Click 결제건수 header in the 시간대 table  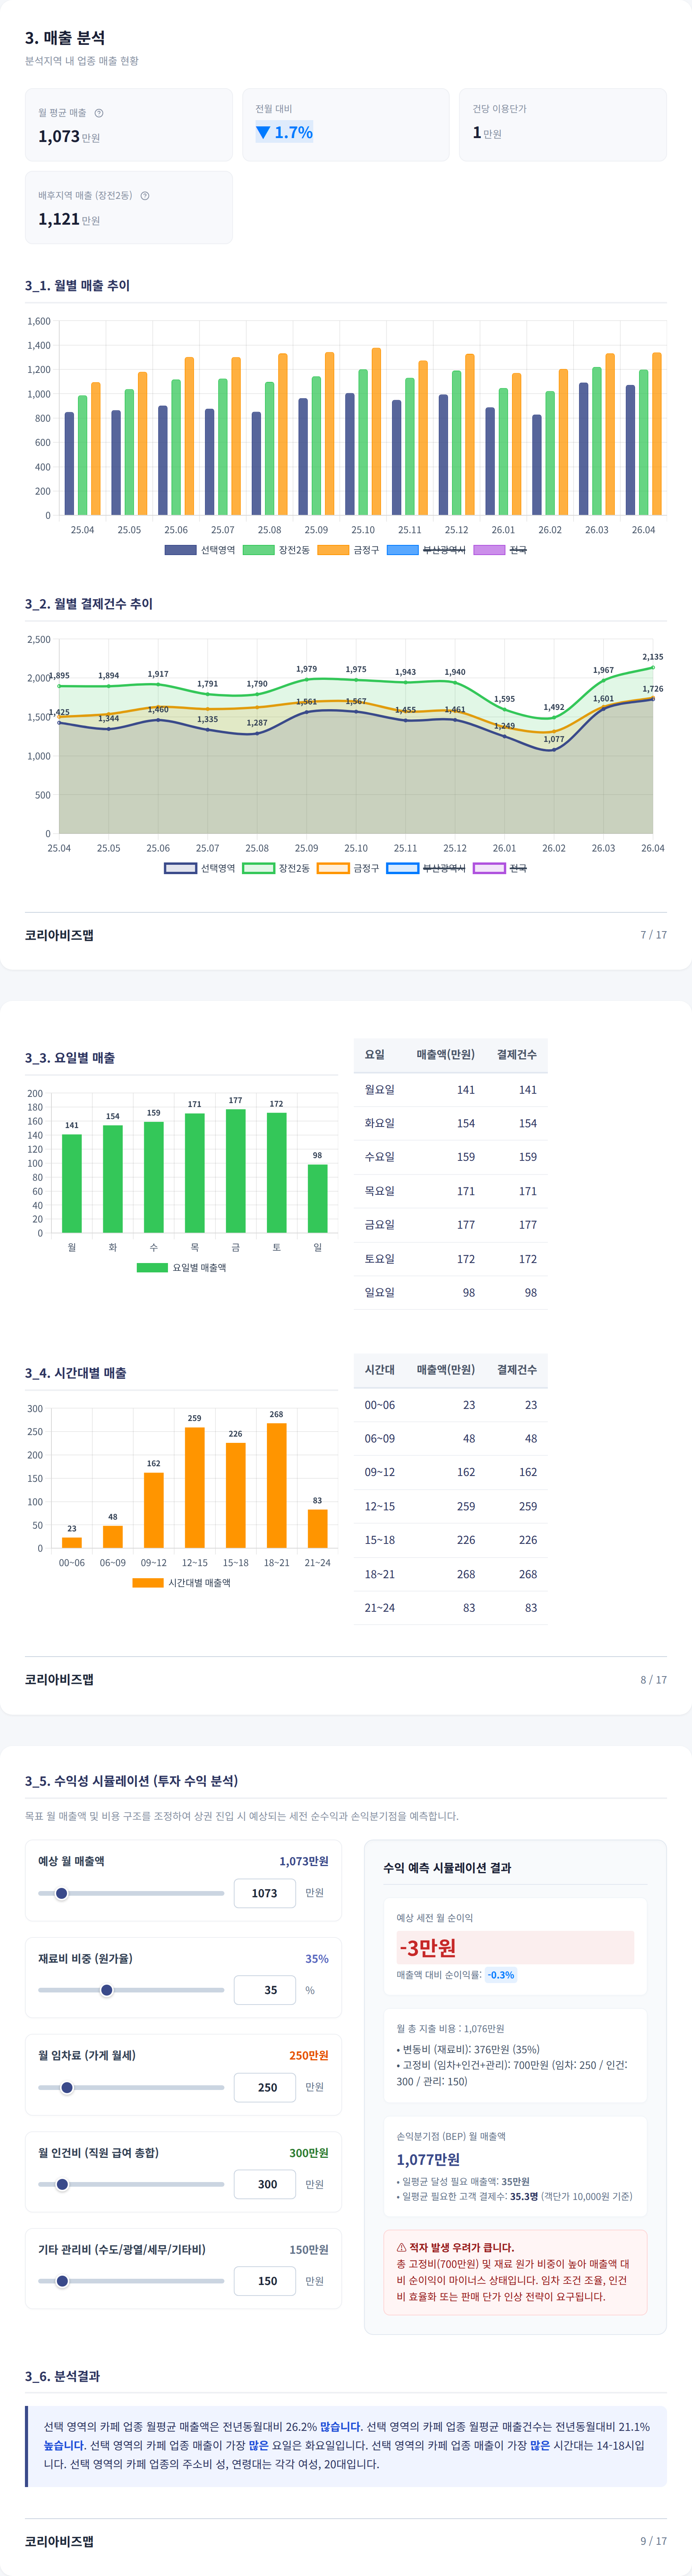[x=517, y=1370]
